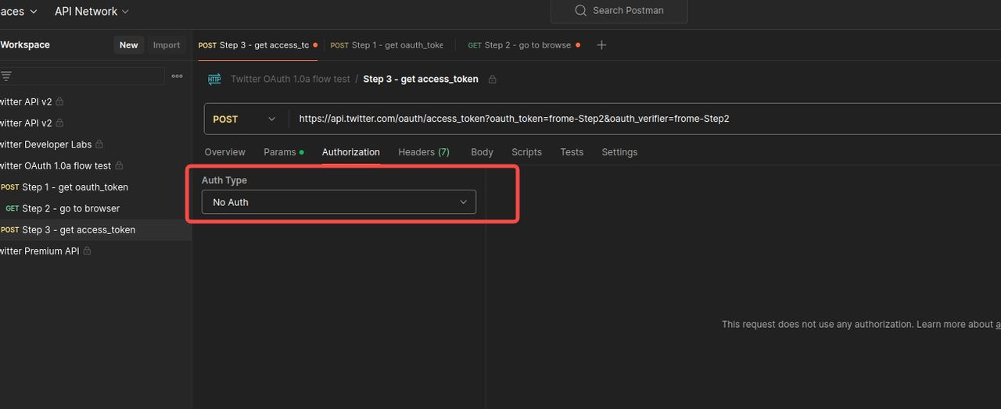Click unsaved dot on Step 3 tab

click(x=315, y=45)
